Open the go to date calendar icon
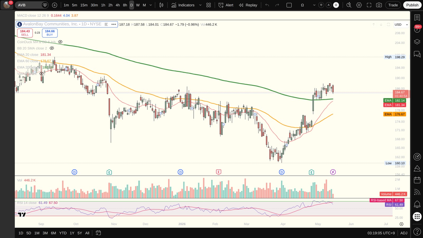The image size is (423, 238). pos(98,233)
